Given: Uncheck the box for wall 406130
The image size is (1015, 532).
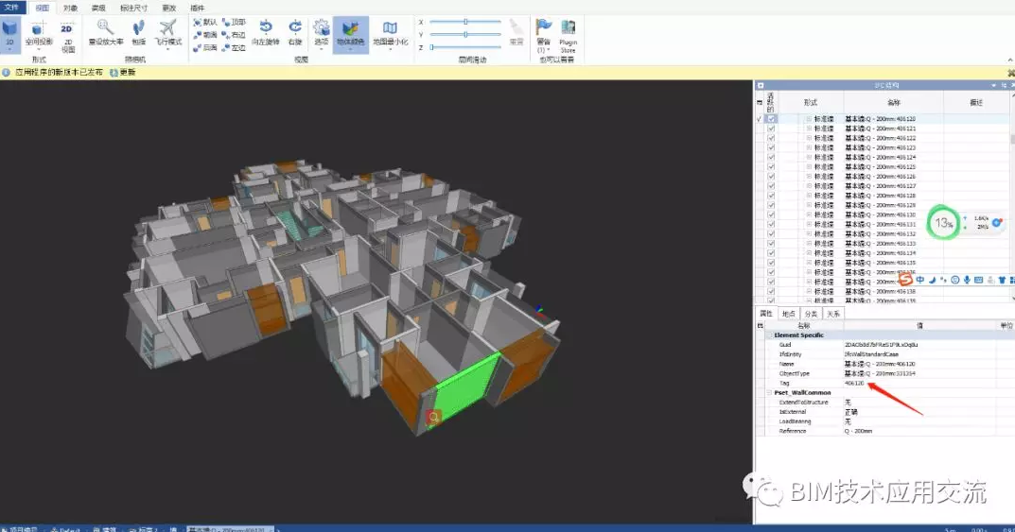Looking at the screenshot, I should (771, 215).
